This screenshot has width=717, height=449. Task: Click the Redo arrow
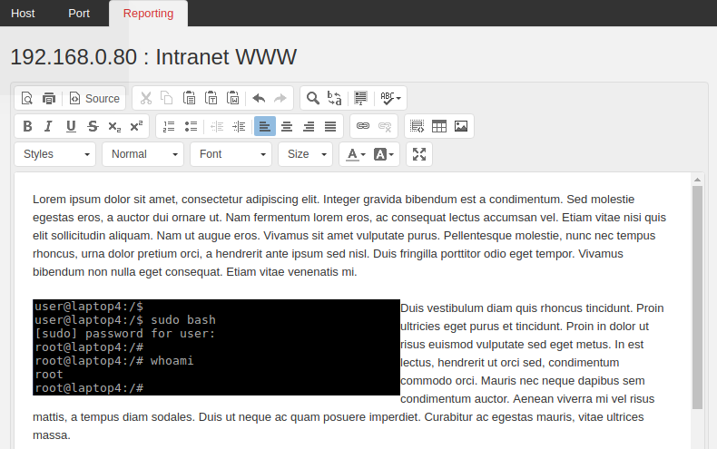point(280,98)
